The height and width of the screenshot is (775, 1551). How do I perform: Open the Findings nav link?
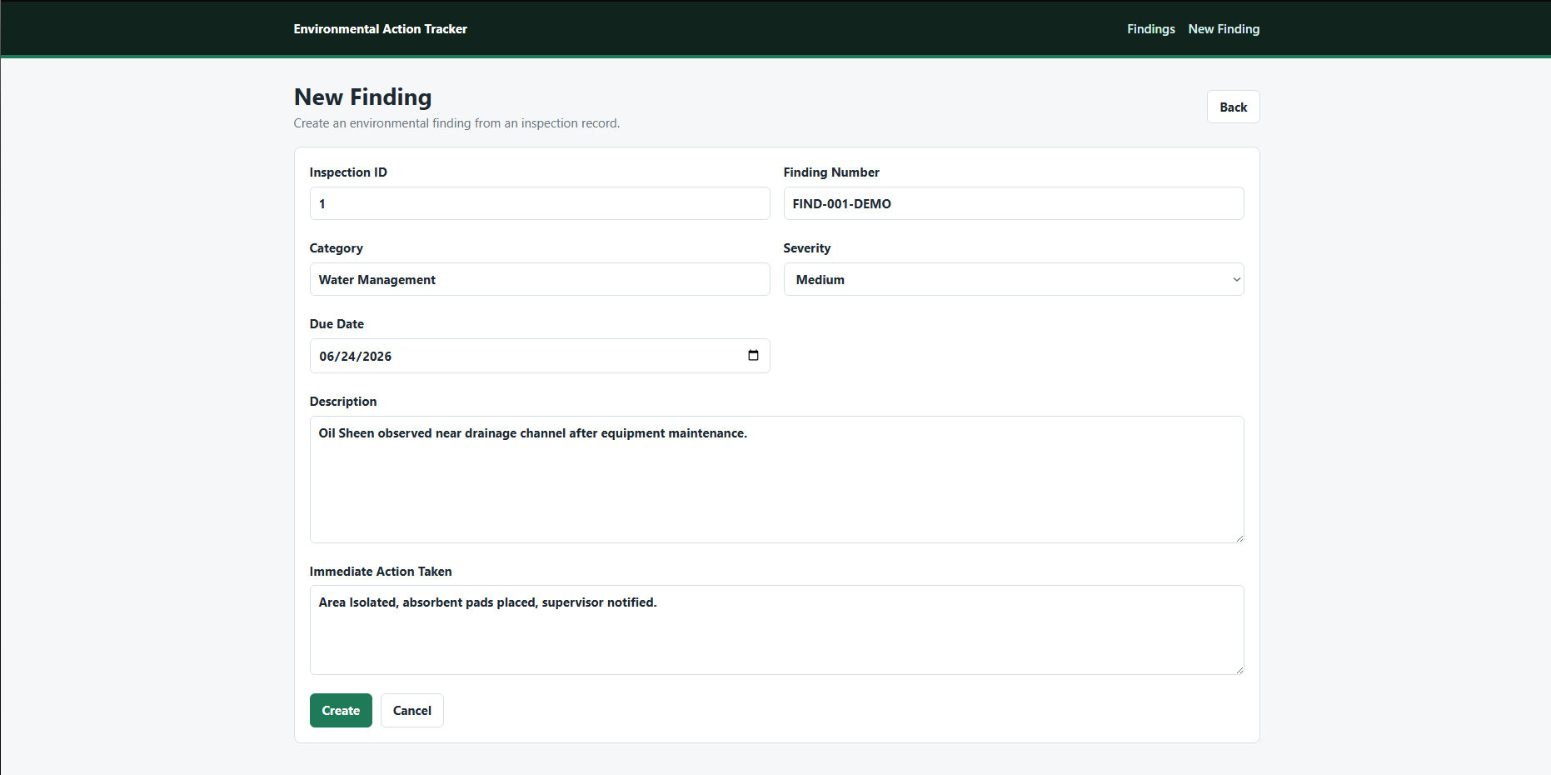click(1150, 29)
